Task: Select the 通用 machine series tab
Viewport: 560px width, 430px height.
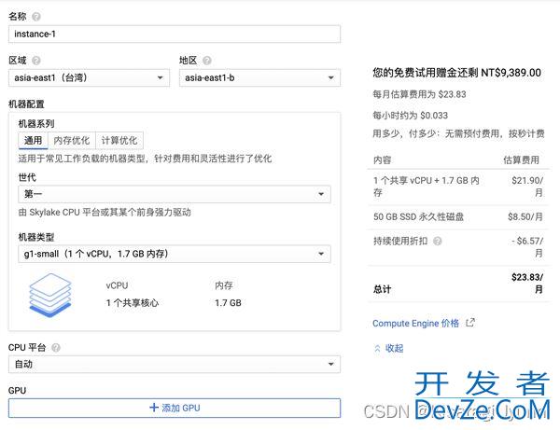Action: (33, 140)
